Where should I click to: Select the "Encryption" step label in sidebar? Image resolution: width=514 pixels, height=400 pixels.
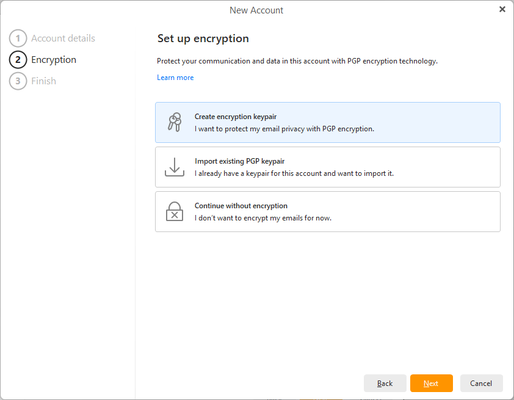click(54, 60)
